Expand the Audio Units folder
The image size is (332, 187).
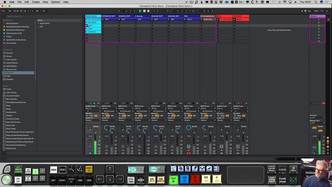pyautogui.click(x=38, y=24)
